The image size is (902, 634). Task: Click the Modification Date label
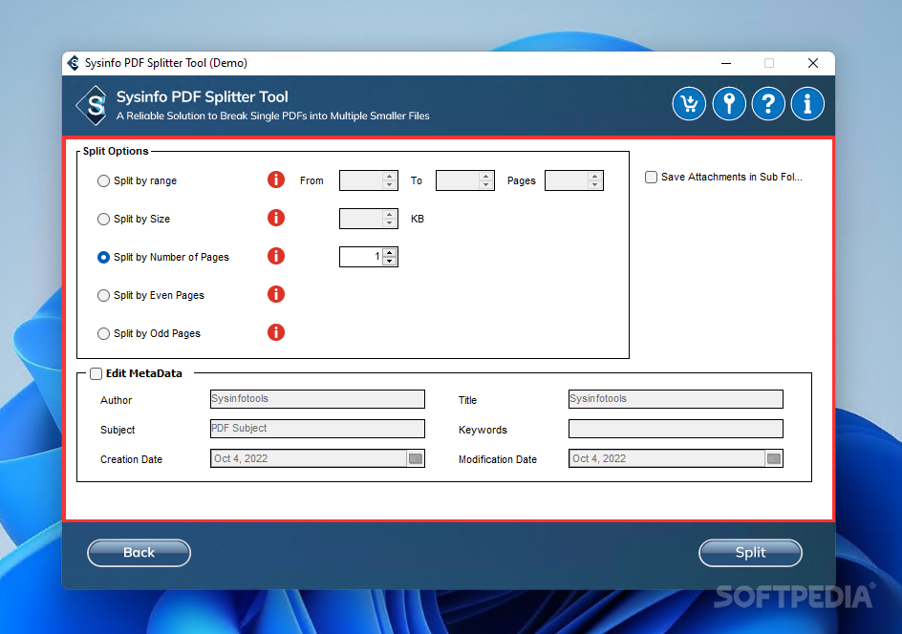click(498, 459)
